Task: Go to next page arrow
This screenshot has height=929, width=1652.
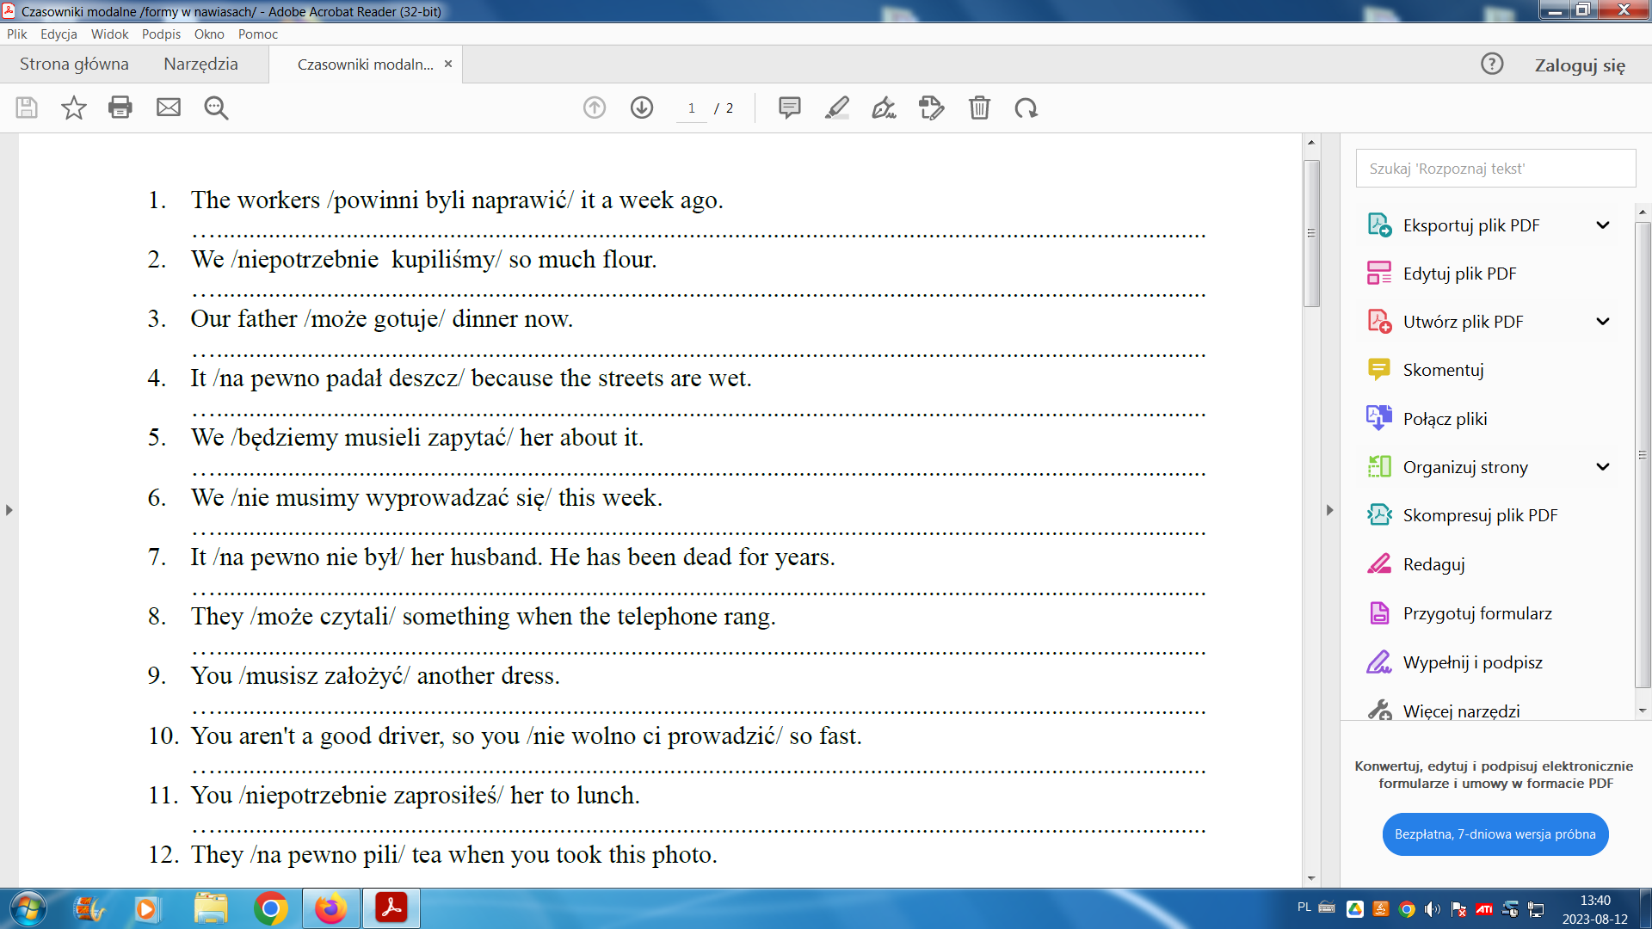Action: pyautogui.click(x=642, y=108)
